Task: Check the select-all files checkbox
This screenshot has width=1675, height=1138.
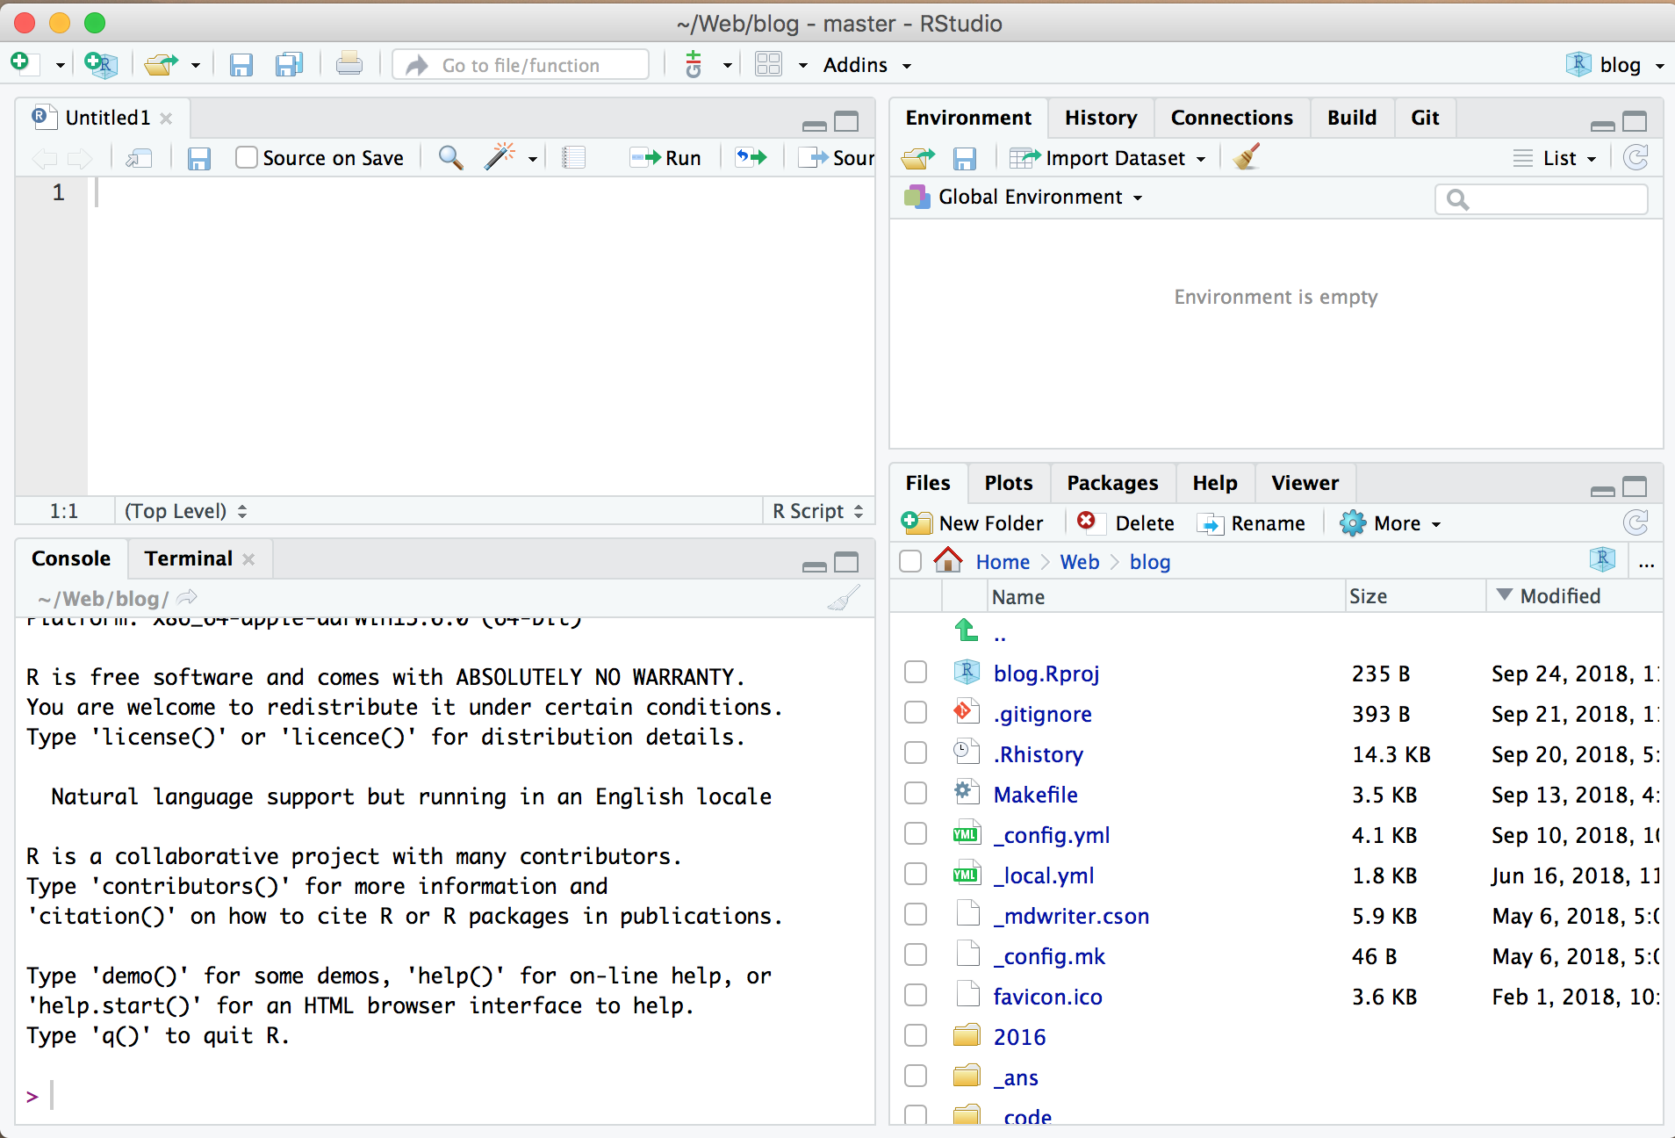Action: 910,561
